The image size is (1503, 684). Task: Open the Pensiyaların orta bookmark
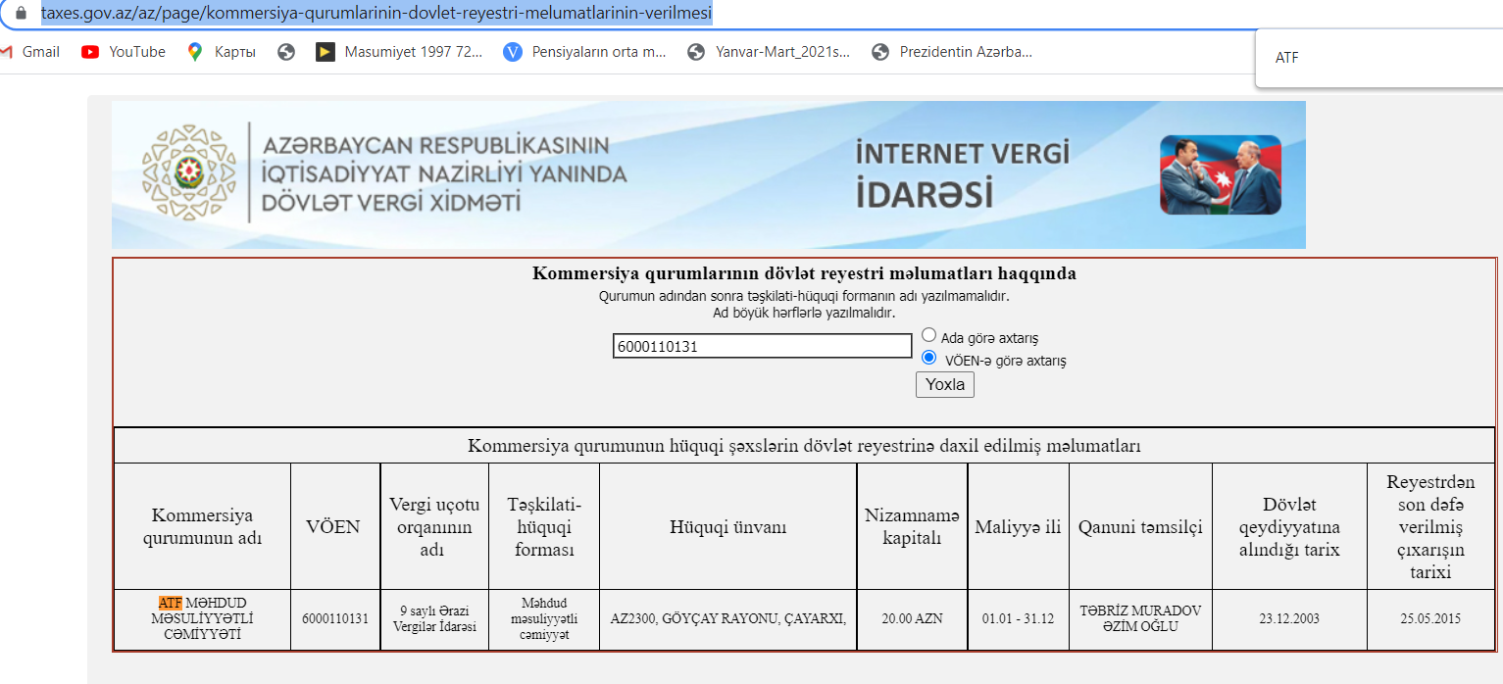click(585, 52)
